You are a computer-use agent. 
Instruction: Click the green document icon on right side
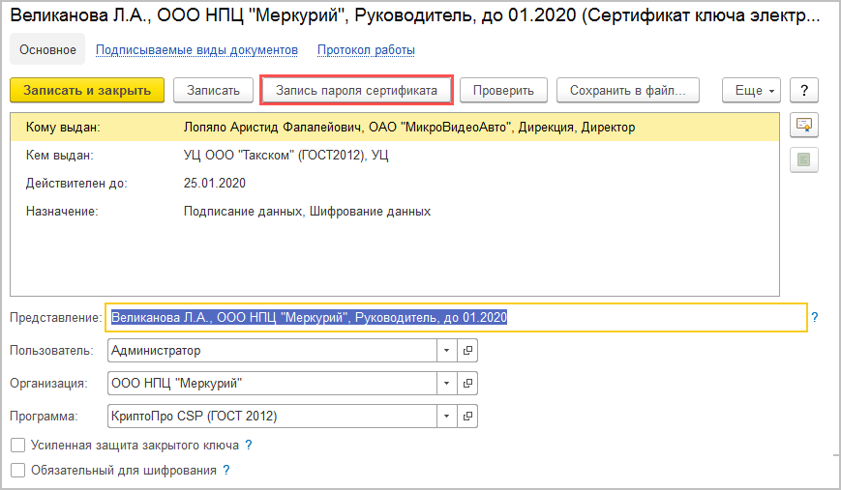(x=803, y=159)
